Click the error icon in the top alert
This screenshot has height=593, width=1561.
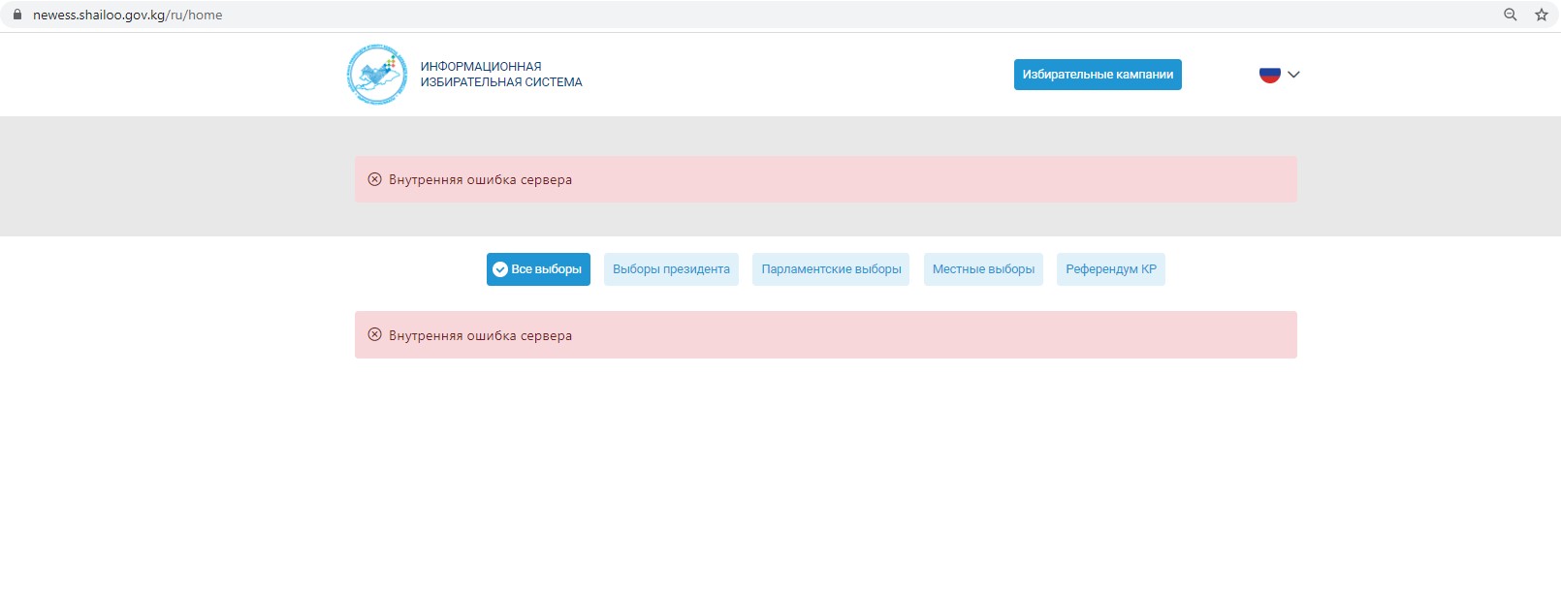click(x=375, y=179)
